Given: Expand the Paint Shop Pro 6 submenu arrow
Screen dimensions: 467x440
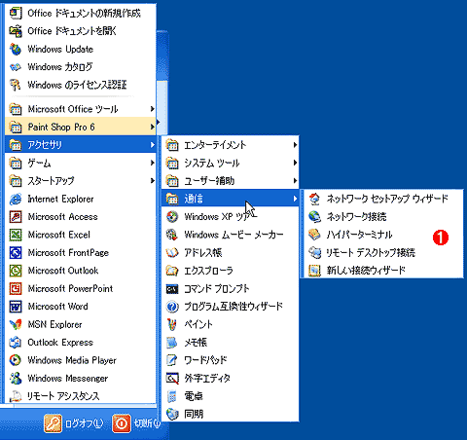Looking at the screenshot, I should click(152, 127).
